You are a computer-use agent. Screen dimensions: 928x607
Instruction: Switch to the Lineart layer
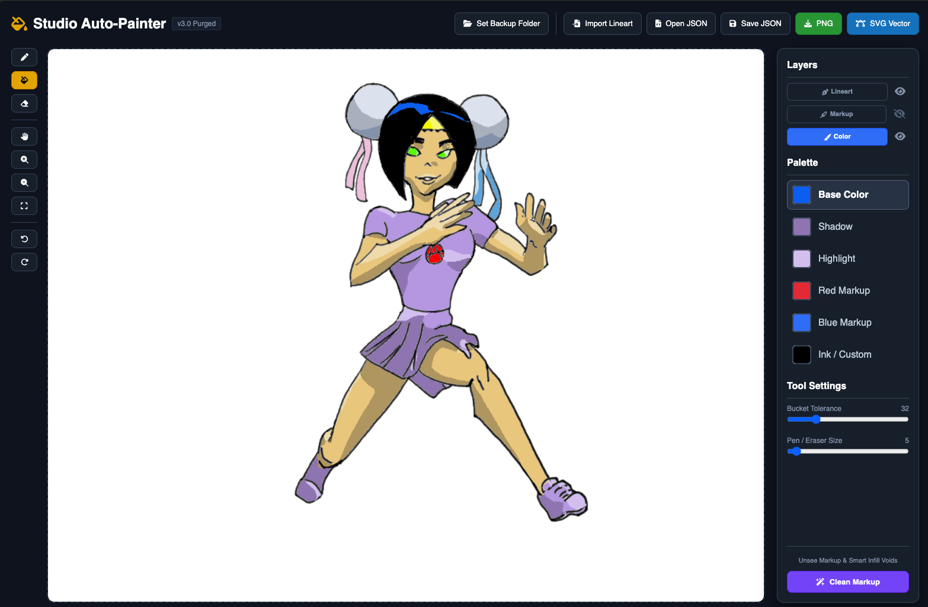(837, 92)
